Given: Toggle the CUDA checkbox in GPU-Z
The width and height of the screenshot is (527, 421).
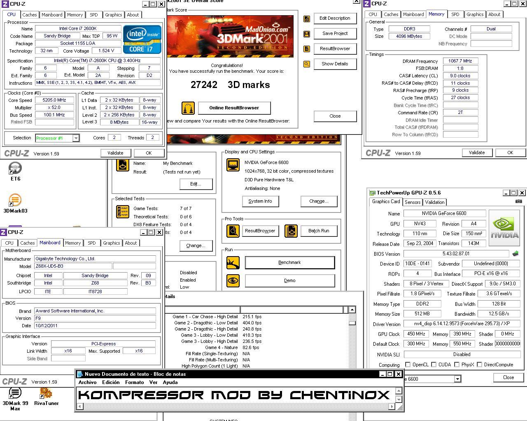Looking at the screenshot, I should coord(434,365).
